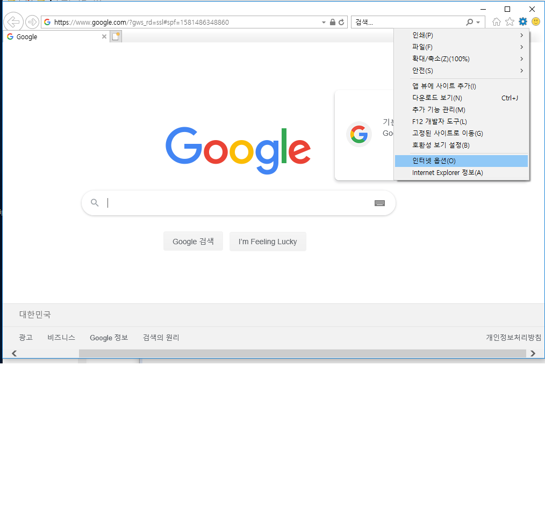Open the Home page icon

click(x=496, y=22)
